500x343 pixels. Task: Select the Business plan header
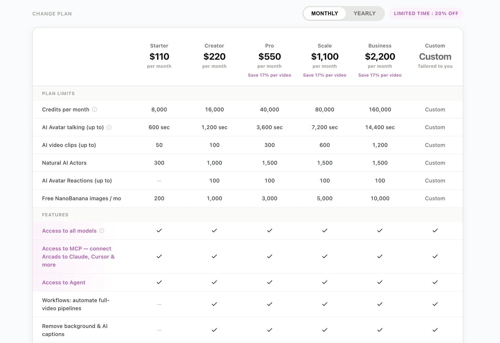click(380, 46)
